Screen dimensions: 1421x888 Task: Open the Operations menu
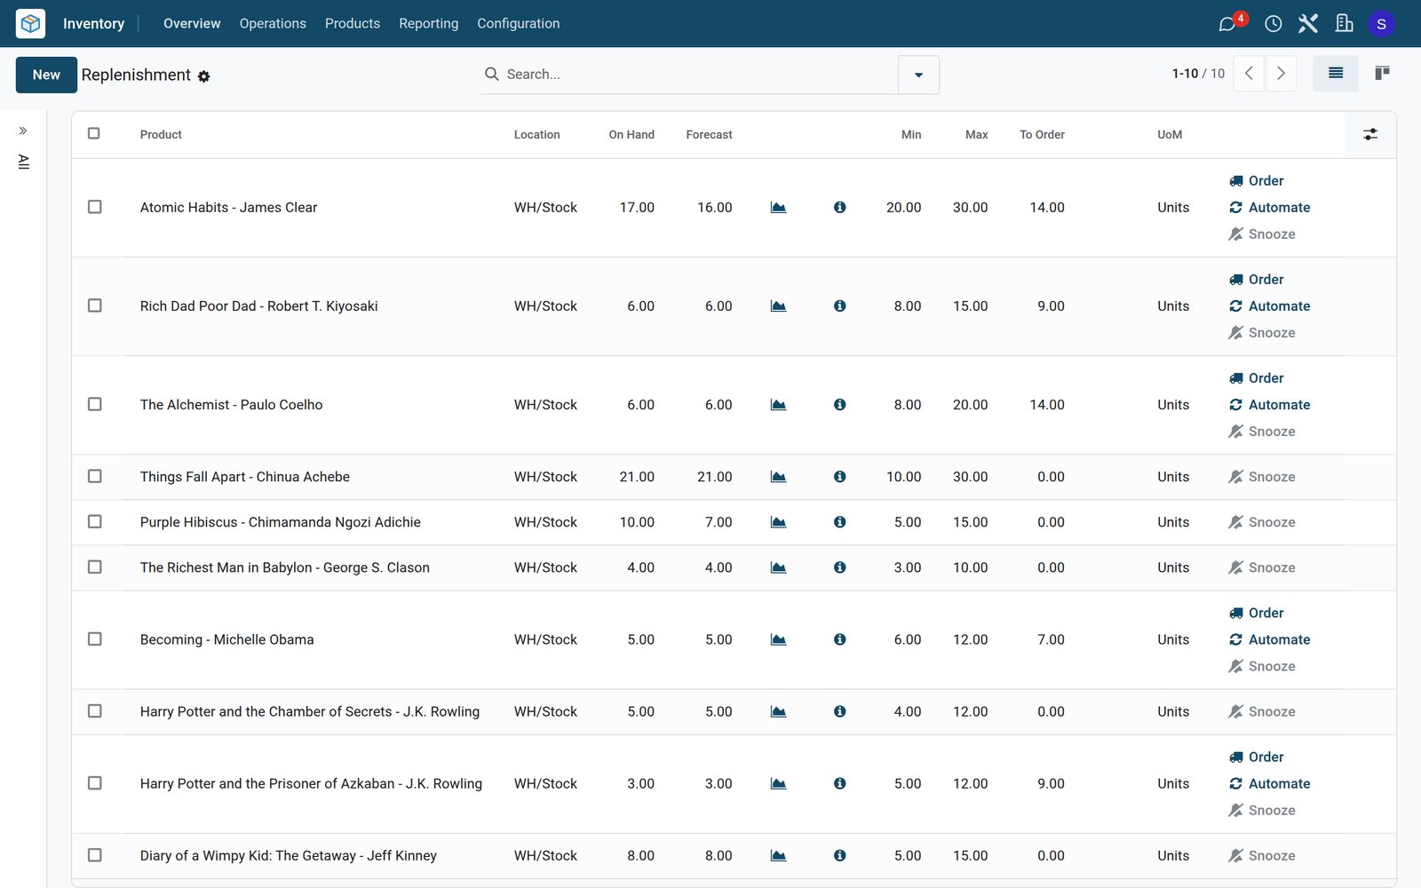[273, 23]
